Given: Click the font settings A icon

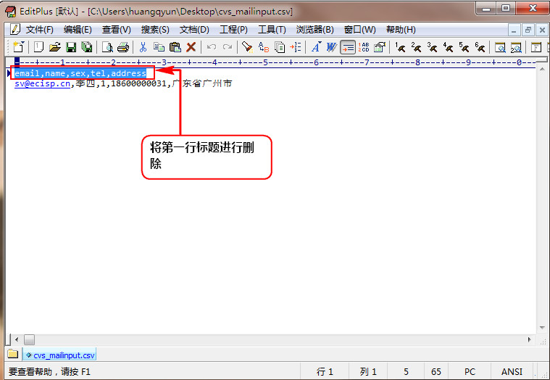Looking at the screenshot, I should (315, 47).
